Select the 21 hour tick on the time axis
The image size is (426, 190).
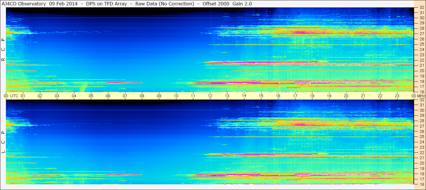[x=363, y=96]
